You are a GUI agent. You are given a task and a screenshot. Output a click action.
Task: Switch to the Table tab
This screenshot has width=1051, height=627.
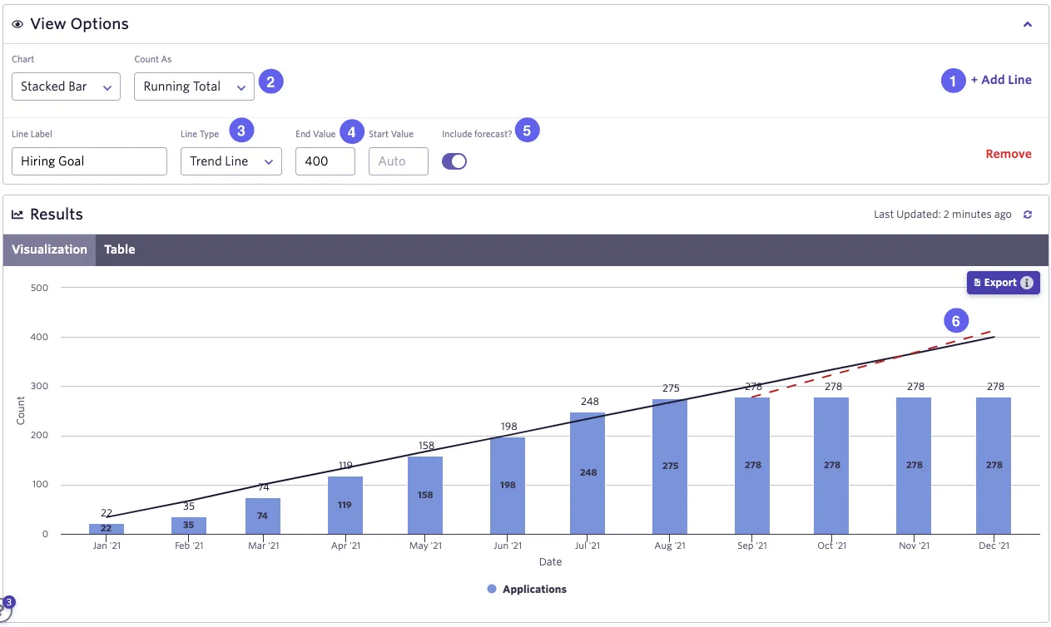point(120,249)
